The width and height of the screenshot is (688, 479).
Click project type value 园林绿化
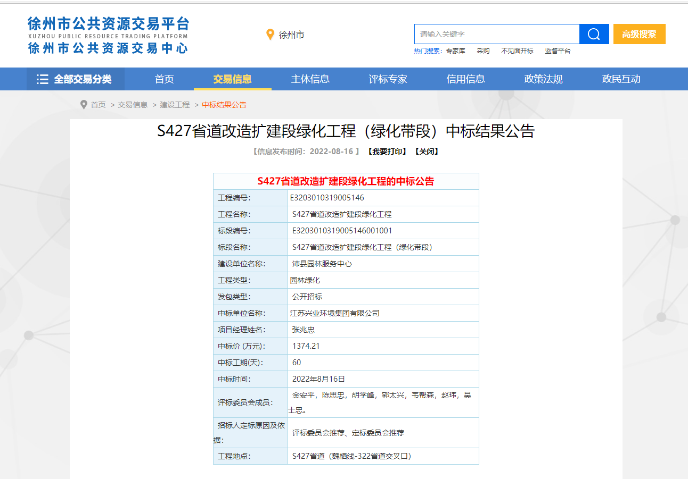tap(305, 280)
